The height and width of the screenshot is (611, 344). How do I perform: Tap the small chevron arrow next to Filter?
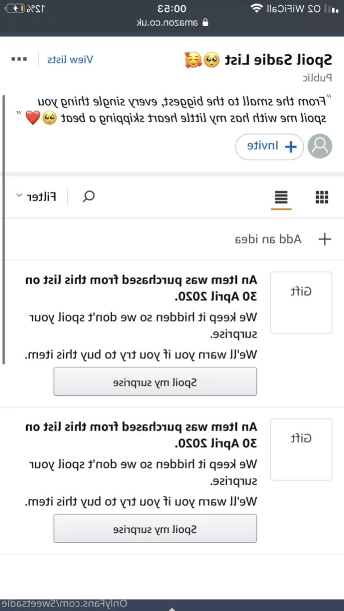tap(19, 195)
